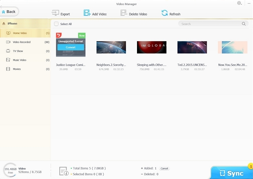Image resolution: width=253 pixels, height=179 pixels.
Task: Tick the Select All checkbox
Action: coord(56,24)
